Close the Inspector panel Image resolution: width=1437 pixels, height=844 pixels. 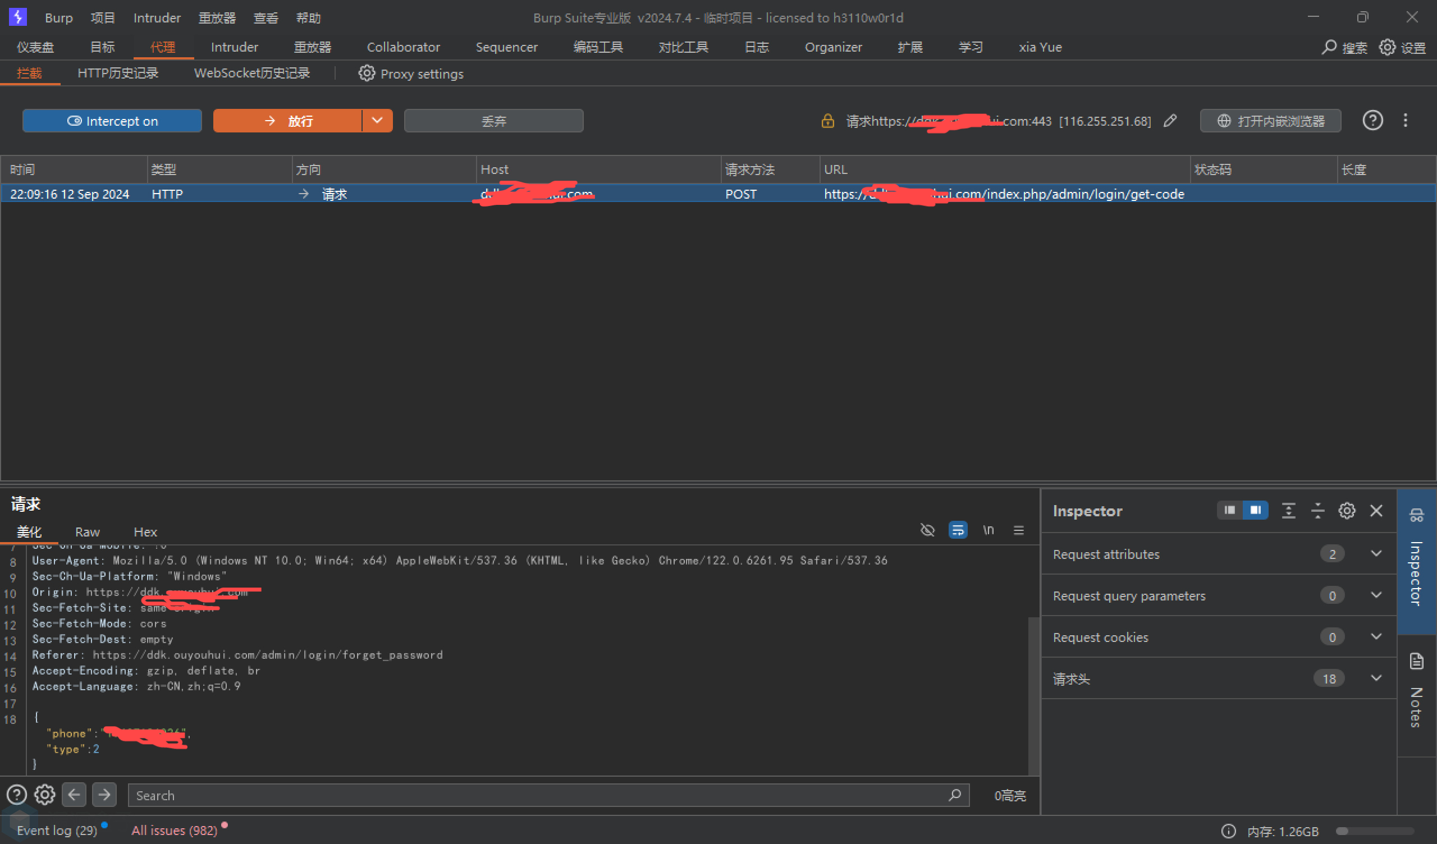pos(1376,511)
